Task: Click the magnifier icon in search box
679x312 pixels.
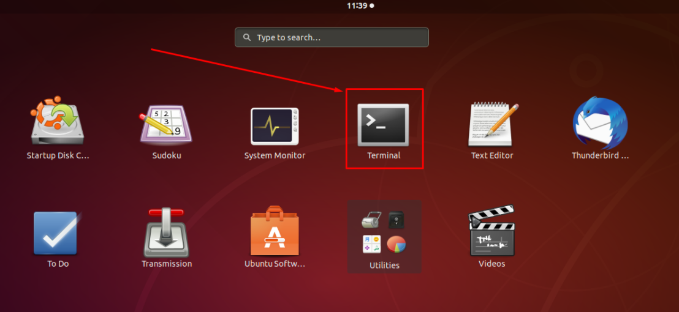Action: click(x=247, y=37)
